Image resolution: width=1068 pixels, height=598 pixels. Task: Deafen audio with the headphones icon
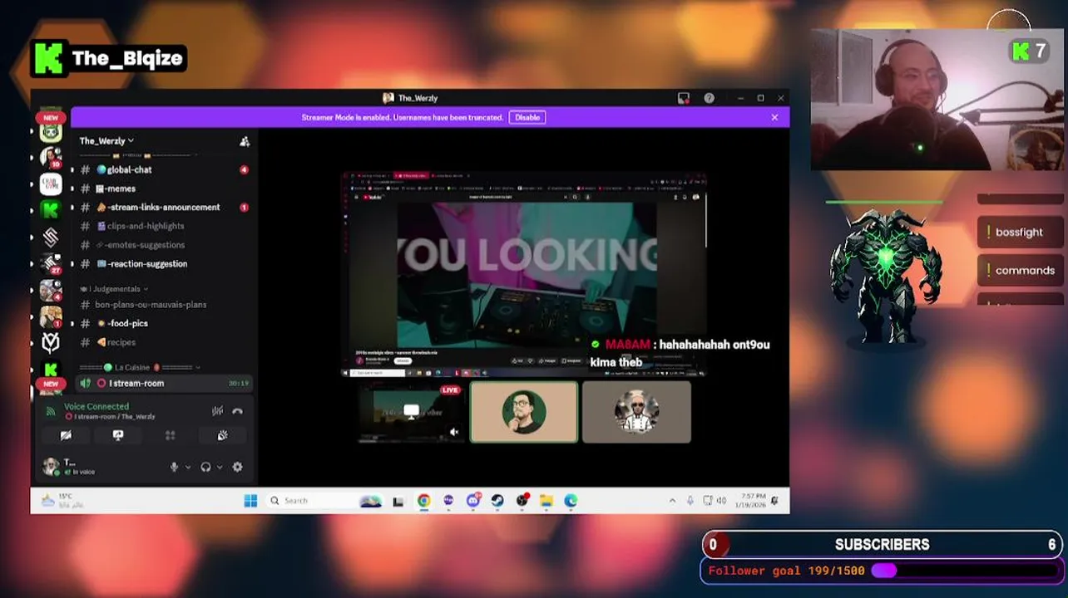(x=205, y=468)
